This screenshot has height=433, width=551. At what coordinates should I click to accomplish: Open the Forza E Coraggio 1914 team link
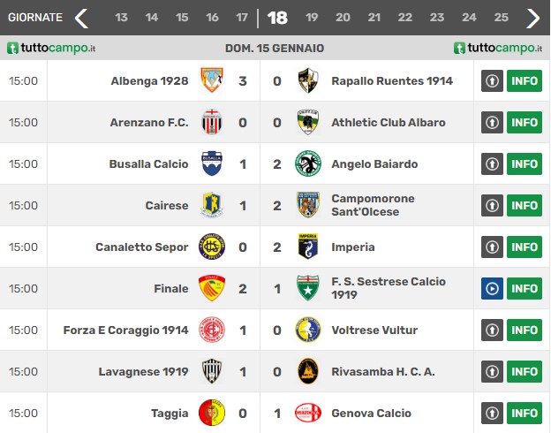tap(125, 330)
